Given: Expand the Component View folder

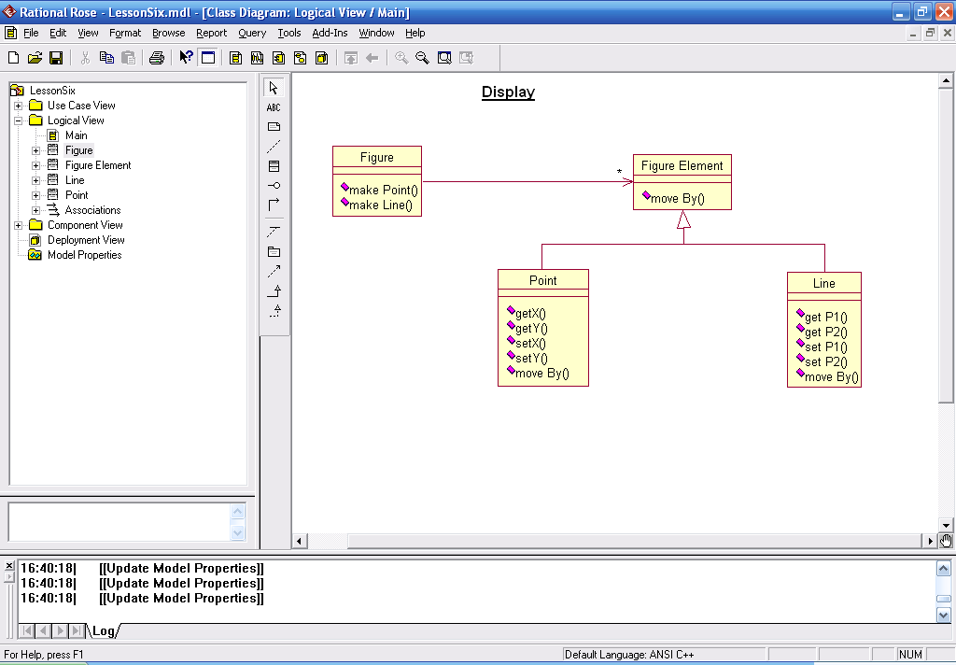Looking at the screenshot, I should (x=19, y=225).
